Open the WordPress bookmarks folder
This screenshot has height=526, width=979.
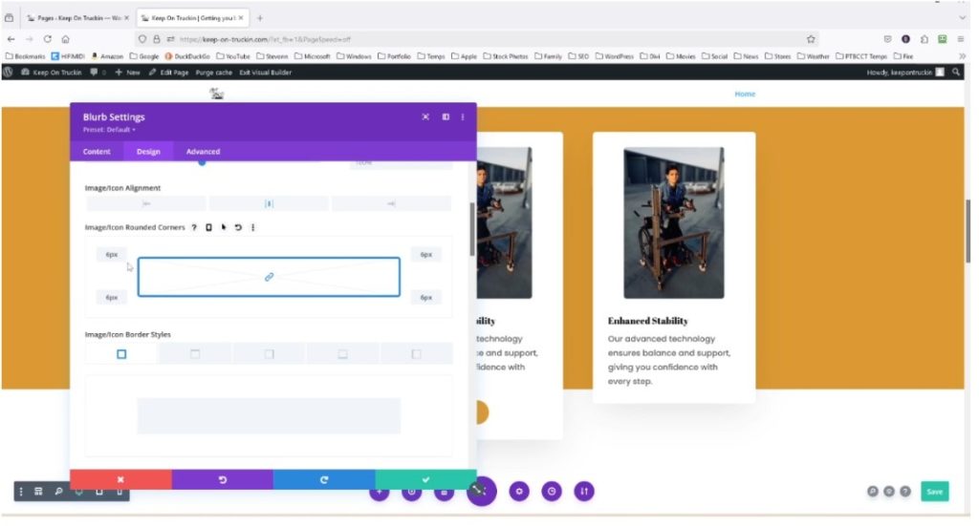tap(614, 56)
